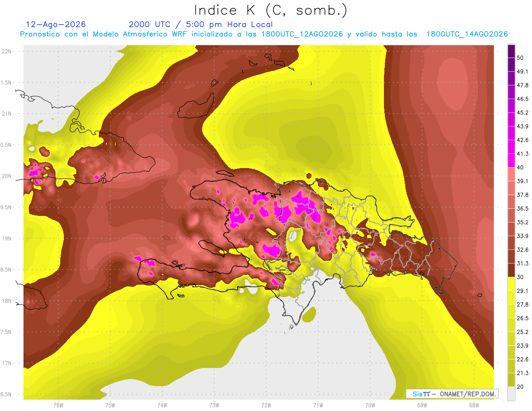The height and width of the screenshot is (411, 532).
Task: Click the '74W' longitude axis label
Action: click(162, 405)
